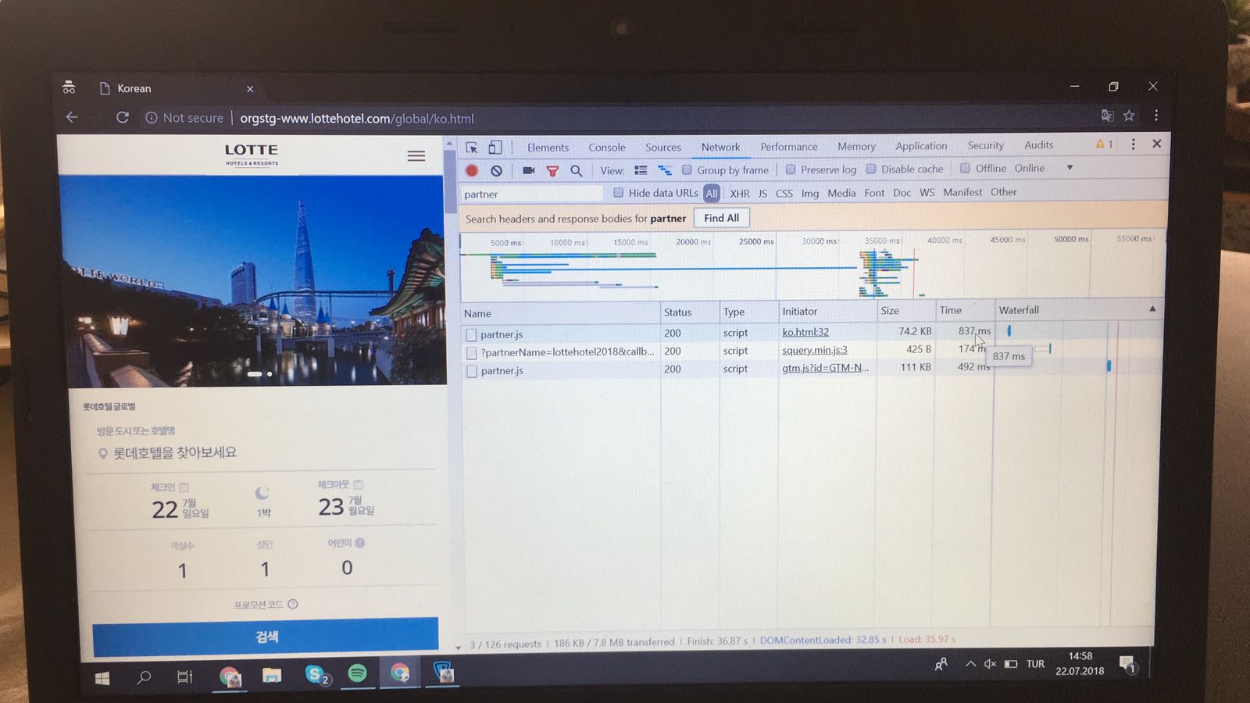Image resolution: width=1250 pixels, height=703 pixels.
Task: Enable the Preserve log checkbox
Action: pos(791,170)
